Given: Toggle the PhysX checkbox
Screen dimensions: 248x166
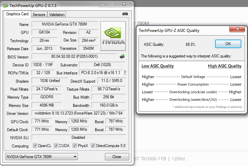Looking at the screenshot, I should pos(75,145).
